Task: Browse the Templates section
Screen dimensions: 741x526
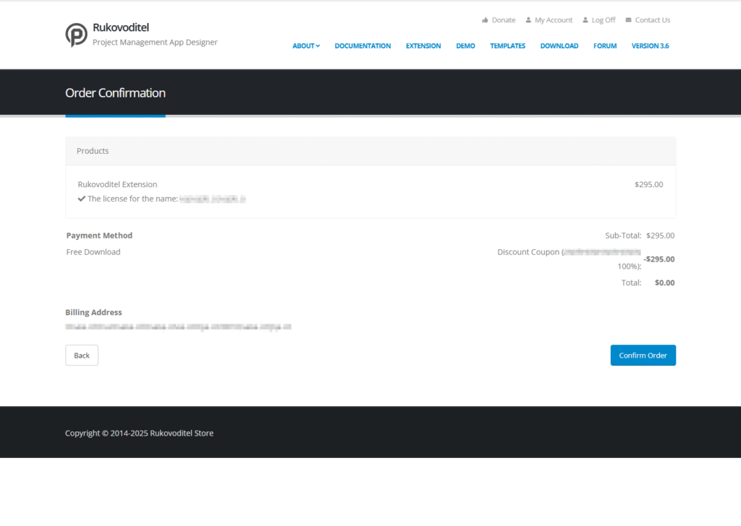Action: [x=507, y=46]
